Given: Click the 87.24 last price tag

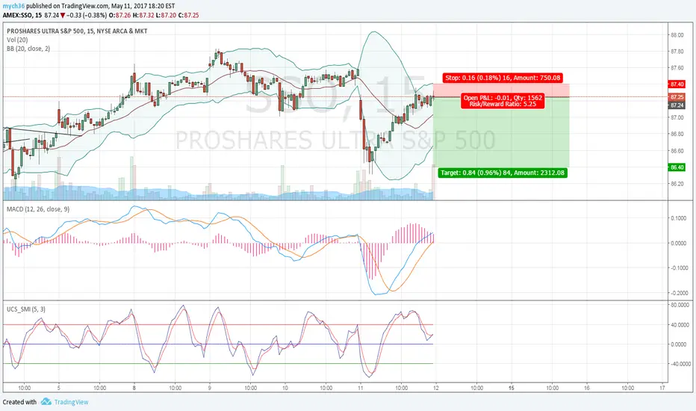Looking at the screenshot, I should 677,105.
